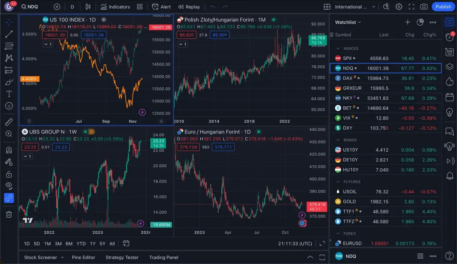Open the ideas lightbulb icon
Viewport: 457px width, 264px height.
pyautogui.click(x=450, y=112)
